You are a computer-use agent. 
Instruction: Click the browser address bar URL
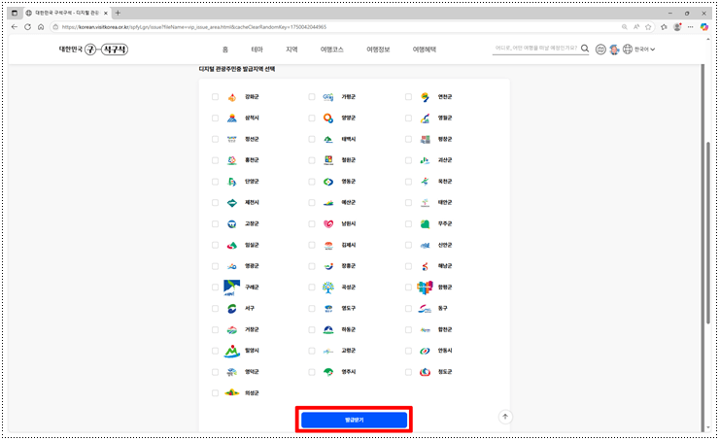pyautogui.click(x=194, y=27)
